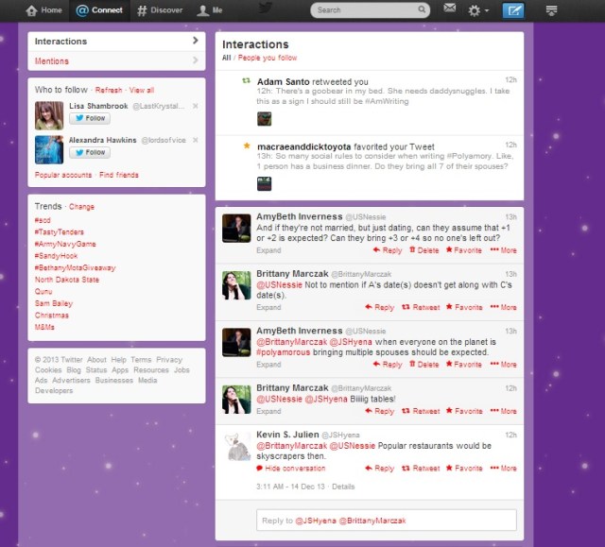Viewport: 605px width, 547px height.
Task: Select Mentions in left sidebar
Action: point(116,60)
